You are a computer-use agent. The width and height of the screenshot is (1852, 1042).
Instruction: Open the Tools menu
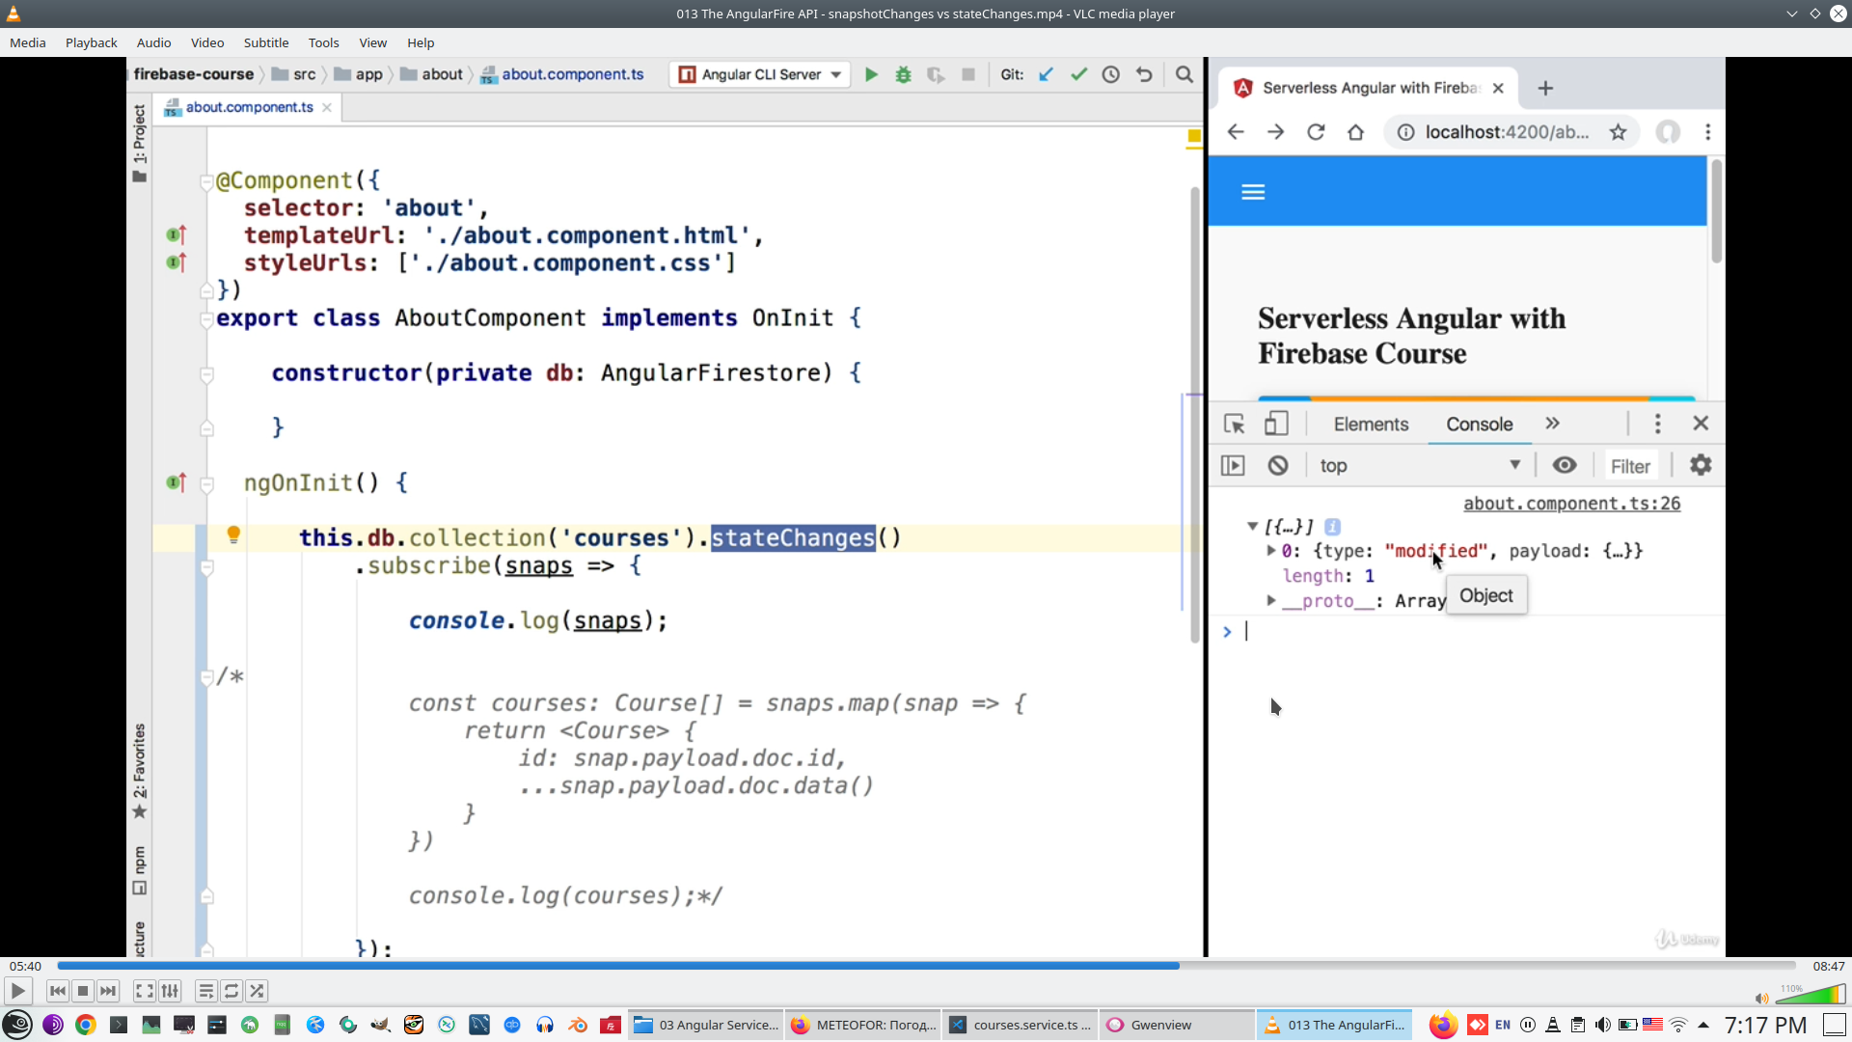pos(323,42)
